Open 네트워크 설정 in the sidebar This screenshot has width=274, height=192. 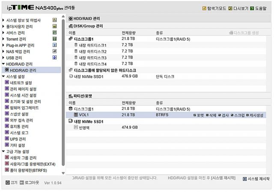click(21, 83)
